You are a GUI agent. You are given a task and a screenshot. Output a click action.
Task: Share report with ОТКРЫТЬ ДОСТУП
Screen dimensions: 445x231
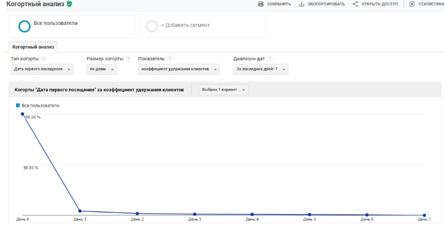click(375, 4)
